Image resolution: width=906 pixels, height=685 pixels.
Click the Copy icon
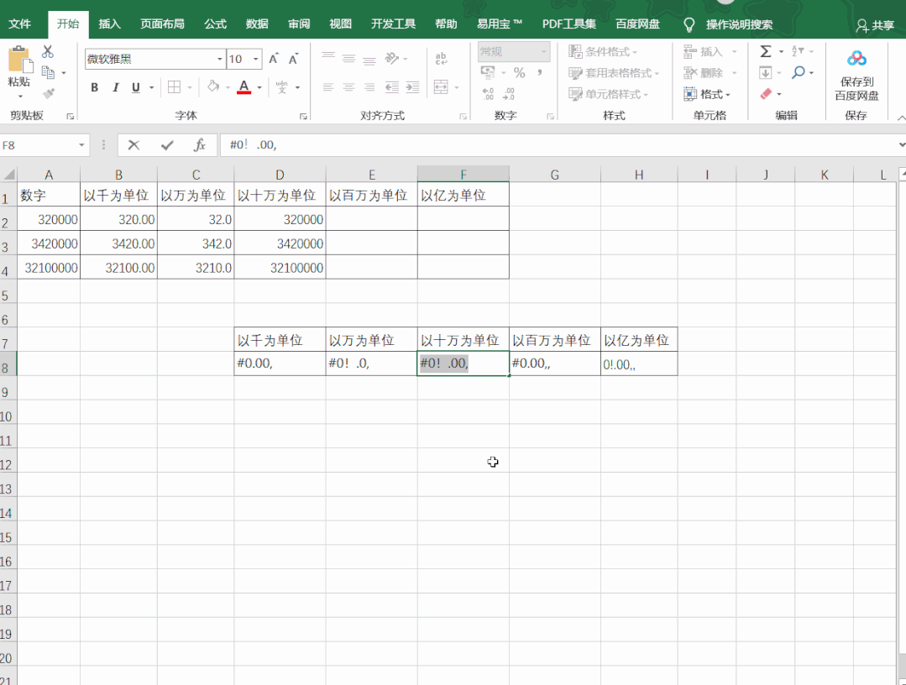tap(49, 73)
